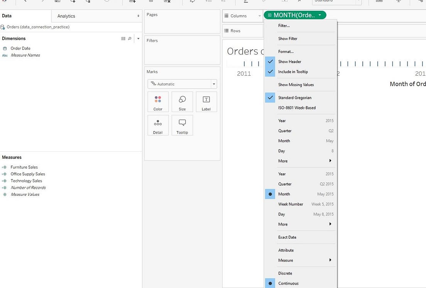The width and height of the screenshot is (426, 288).
Task: Expand the plus icon on MONTH(Order Date) pill
Action: [269, 15]
